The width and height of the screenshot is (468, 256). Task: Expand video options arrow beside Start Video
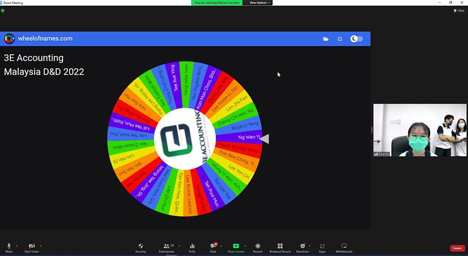coord(41,246)
